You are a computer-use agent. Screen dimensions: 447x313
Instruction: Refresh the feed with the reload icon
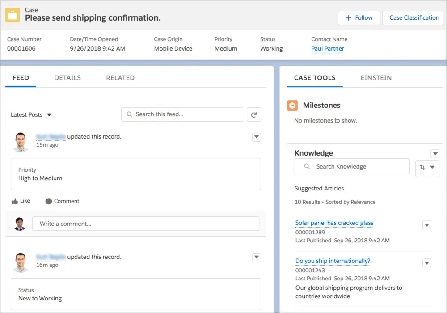[254, 114]
